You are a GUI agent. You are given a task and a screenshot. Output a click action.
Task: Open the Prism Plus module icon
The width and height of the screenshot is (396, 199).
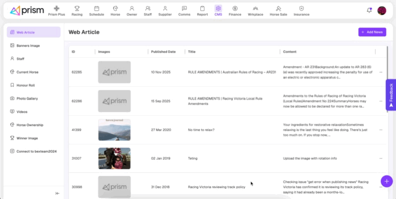click(x=56, y=8)
